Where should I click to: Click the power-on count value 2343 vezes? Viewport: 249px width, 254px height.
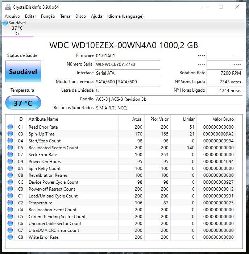click(225, 82)
